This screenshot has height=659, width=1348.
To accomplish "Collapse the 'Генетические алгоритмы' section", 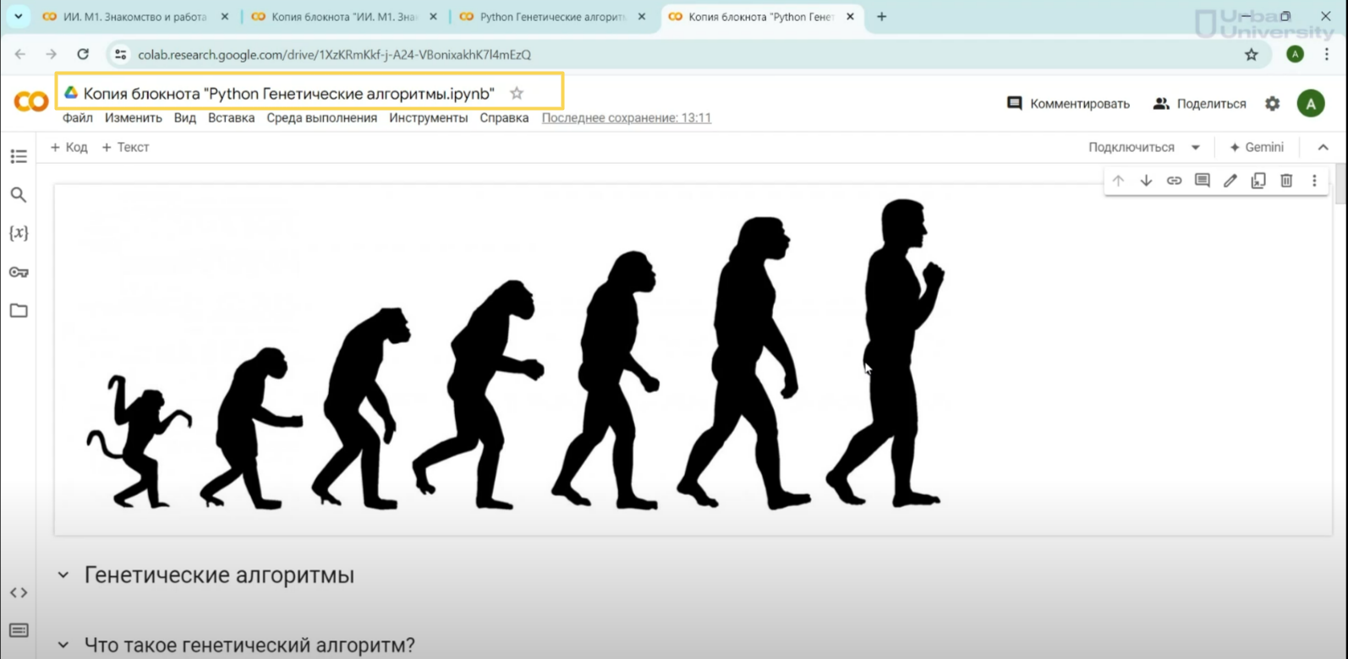I will click(63, 575).
